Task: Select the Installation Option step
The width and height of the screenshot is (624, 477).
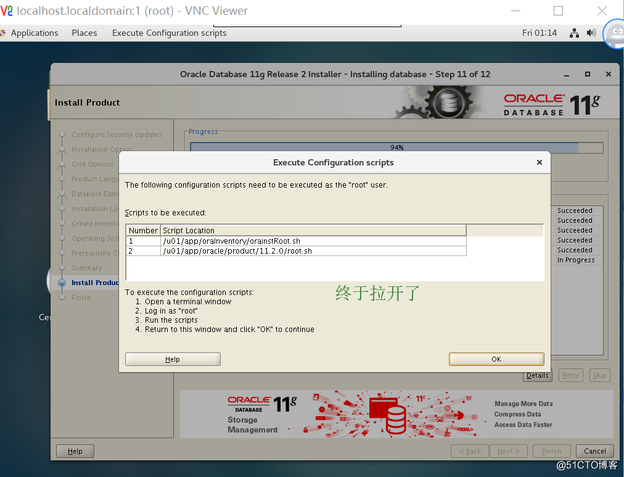Action: 102,149
